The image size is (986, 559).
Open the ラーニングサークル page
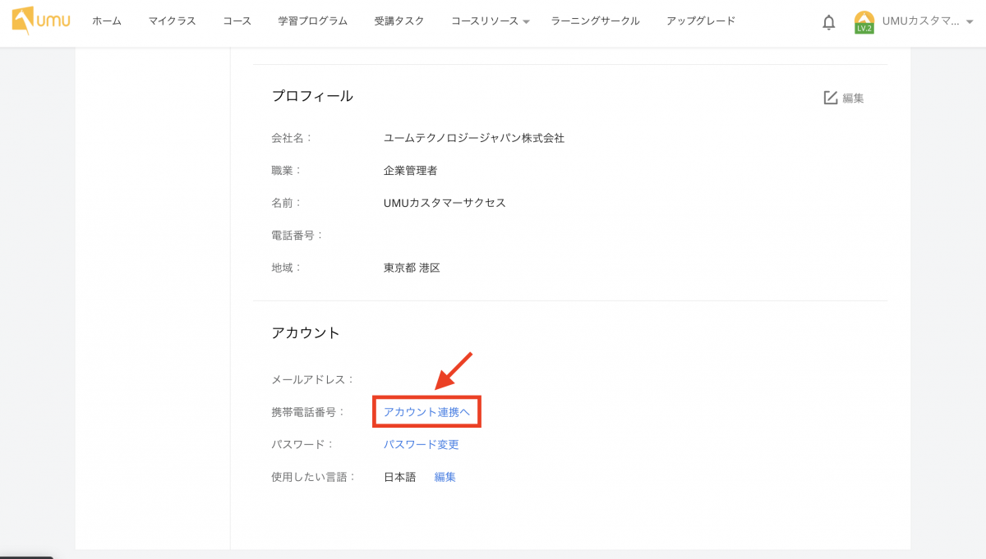pyautogui.click(x=596, y=21)
